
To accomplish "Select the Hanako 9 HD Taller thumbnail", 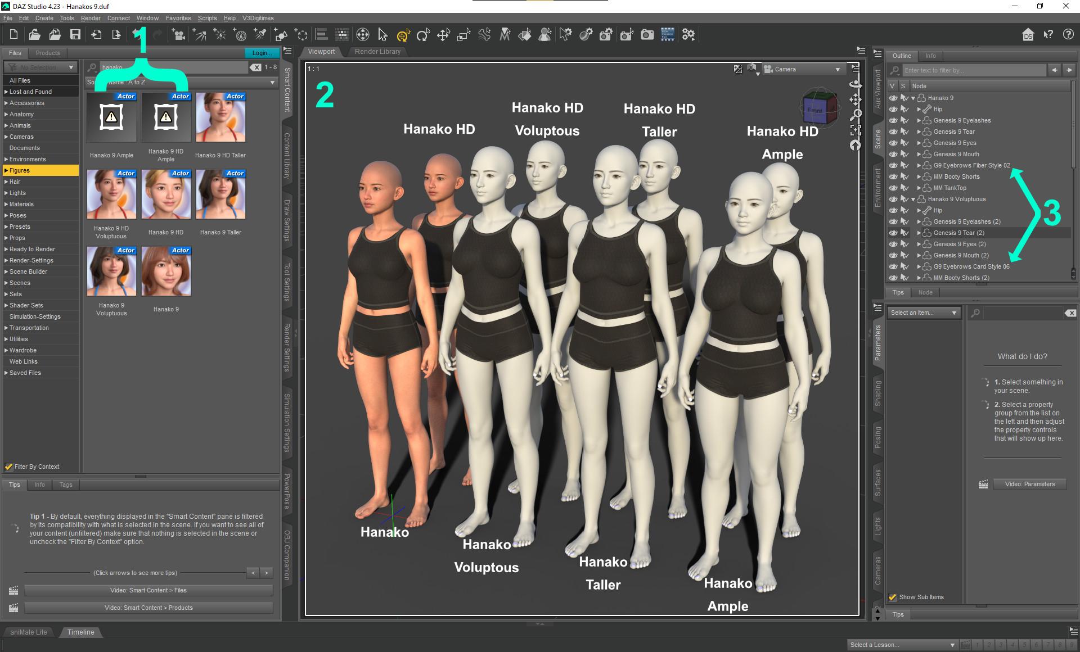I will click(x=220, y=118).
